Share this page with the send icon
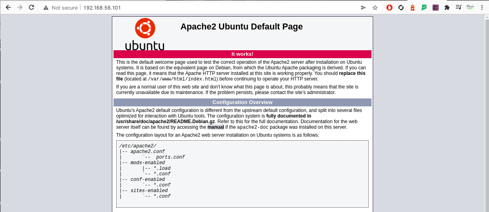The height and width of the screenshot is (212, 489). click(363, 8)
